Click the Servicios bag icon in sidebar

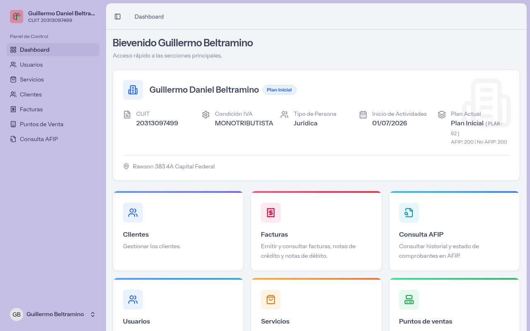coord(13,79)
